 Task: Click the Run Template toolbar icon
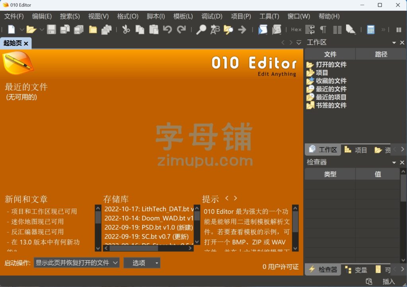277,29
